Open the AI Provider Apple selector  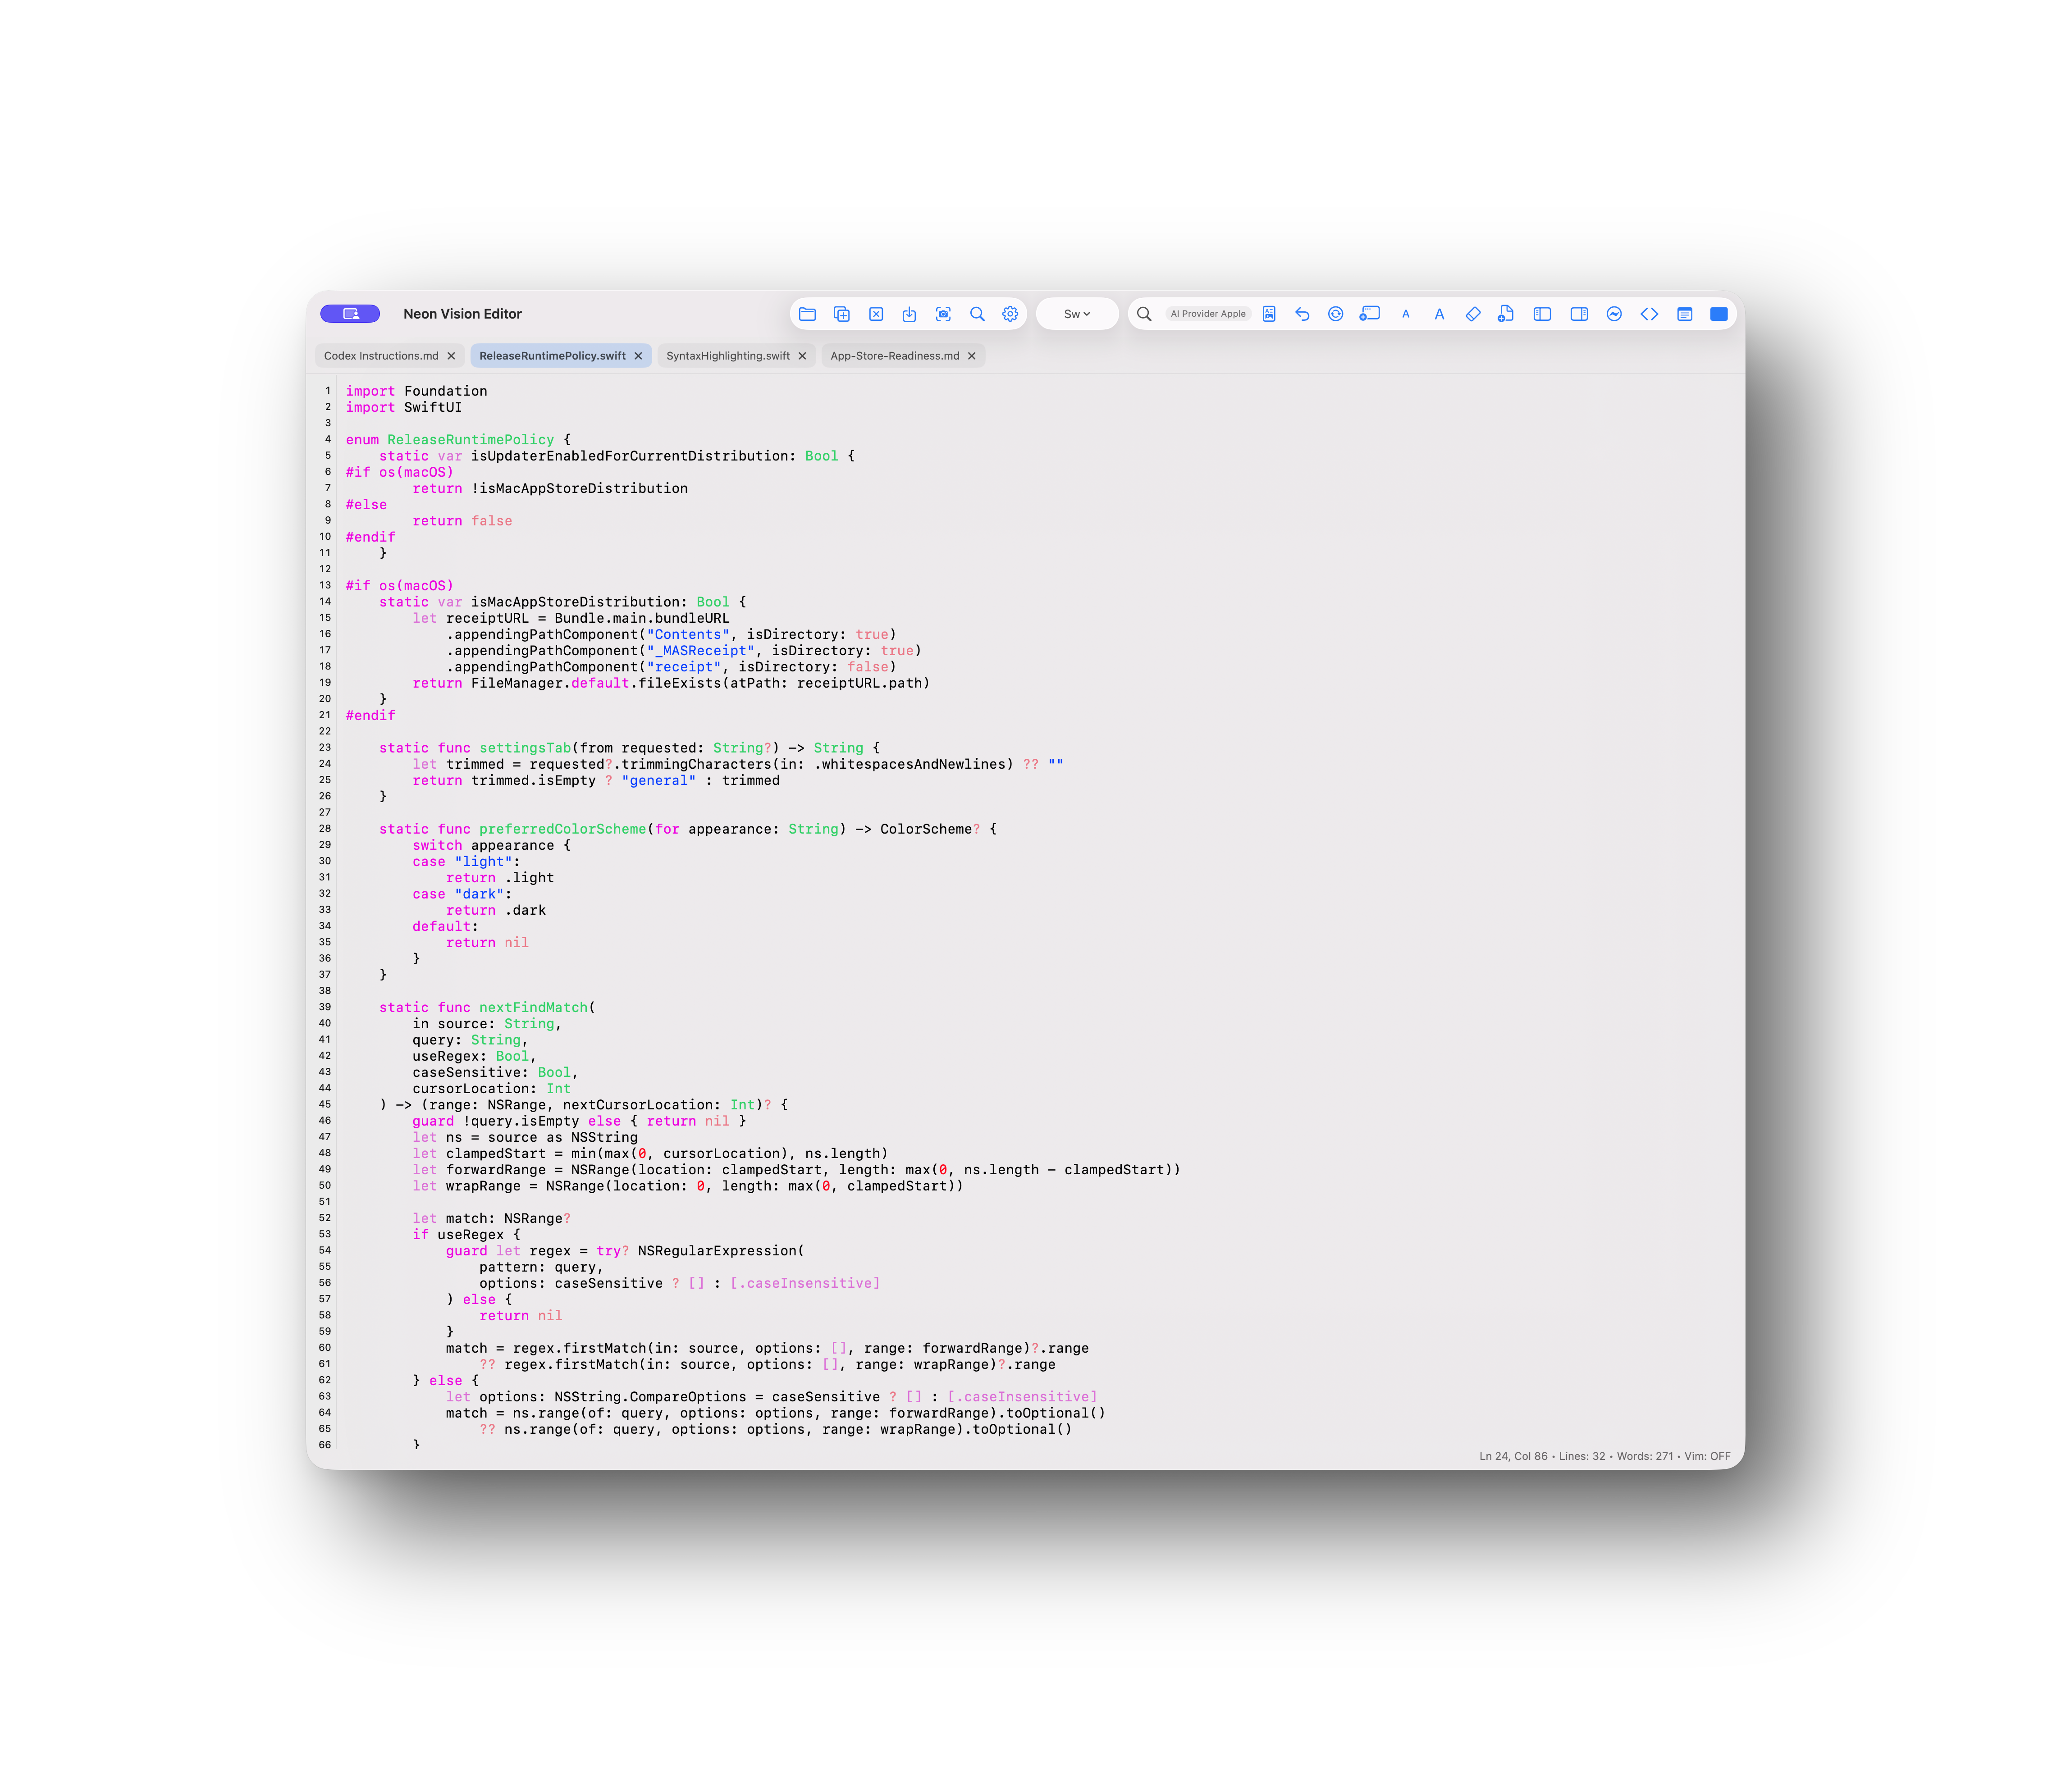pyautogui.click(x=1208, y=314)
